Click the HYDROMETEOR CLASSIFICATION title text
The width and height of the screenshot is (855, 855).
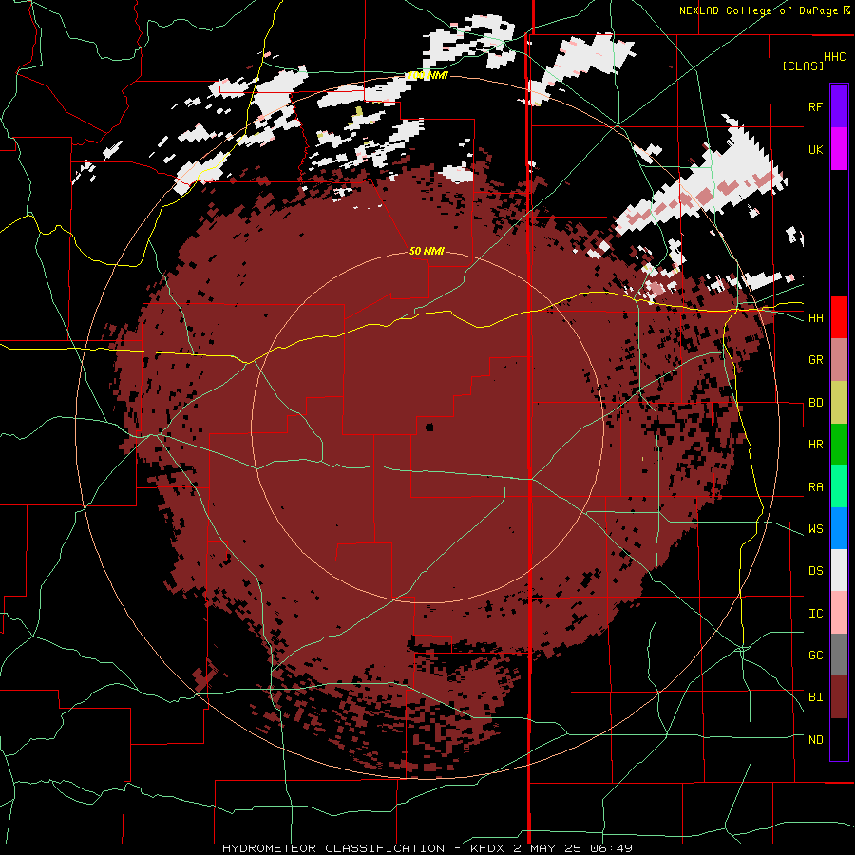coord(333,848)
